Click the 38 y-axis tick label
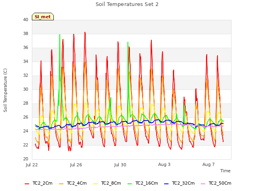The height and width of the screenshot is (191, 255). pyautogui.click(x=25, y=33)
